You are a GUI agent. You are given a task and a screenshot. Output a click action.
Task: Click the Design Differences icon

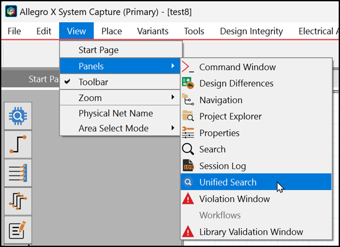point(188,84)
